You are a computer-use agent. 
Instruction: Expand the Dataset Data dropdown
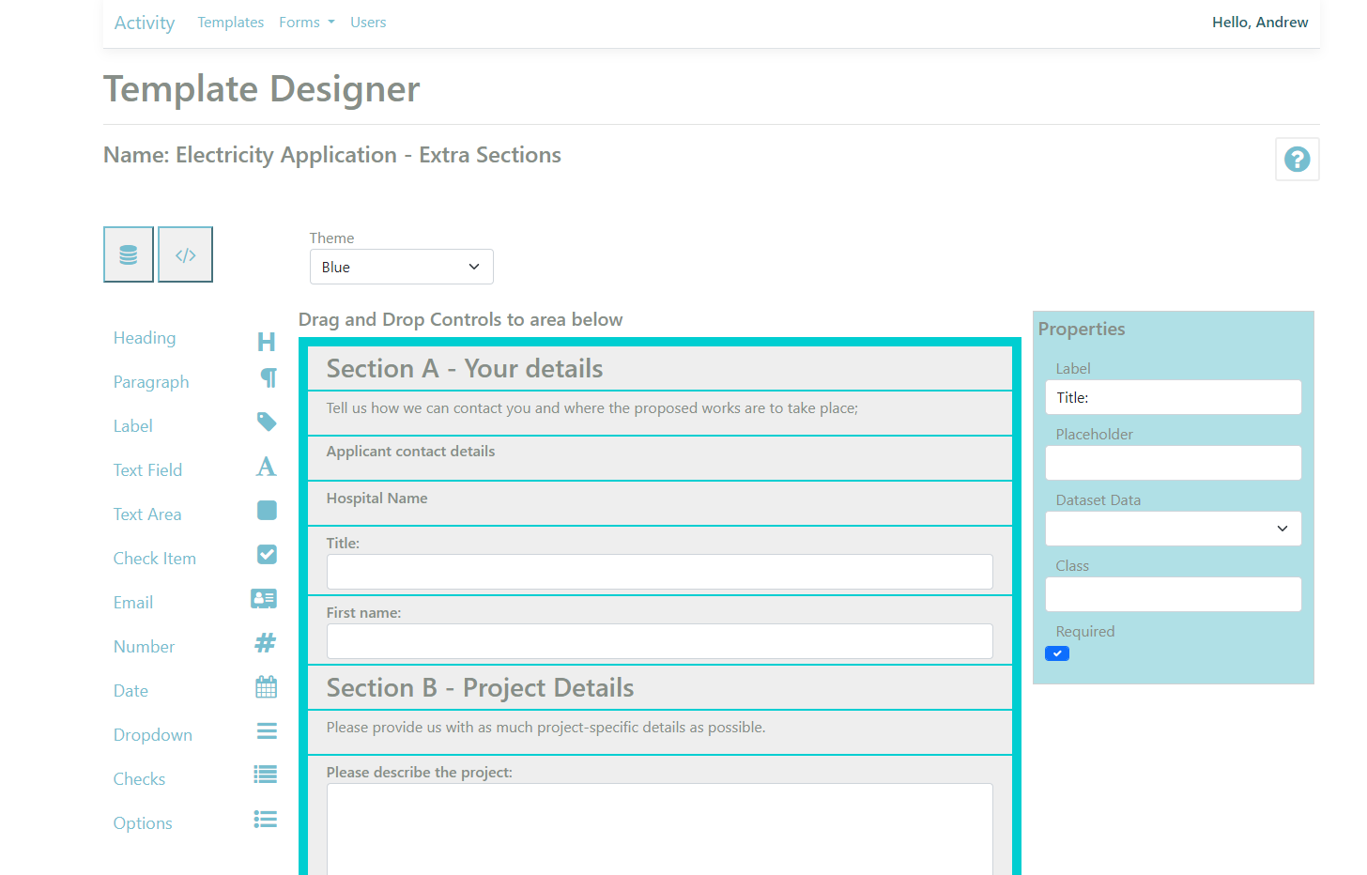click(1173, 529)
